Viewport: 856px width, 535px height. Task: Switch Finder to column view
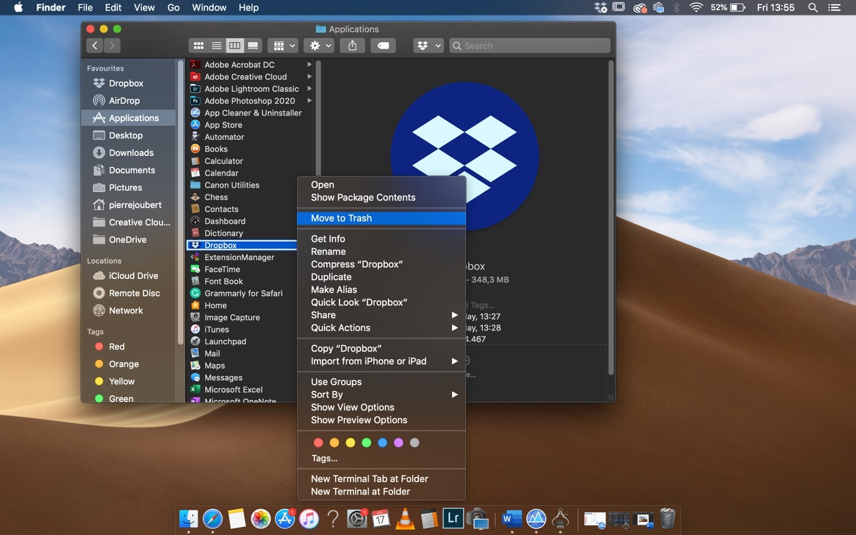(x=234, y=45)
